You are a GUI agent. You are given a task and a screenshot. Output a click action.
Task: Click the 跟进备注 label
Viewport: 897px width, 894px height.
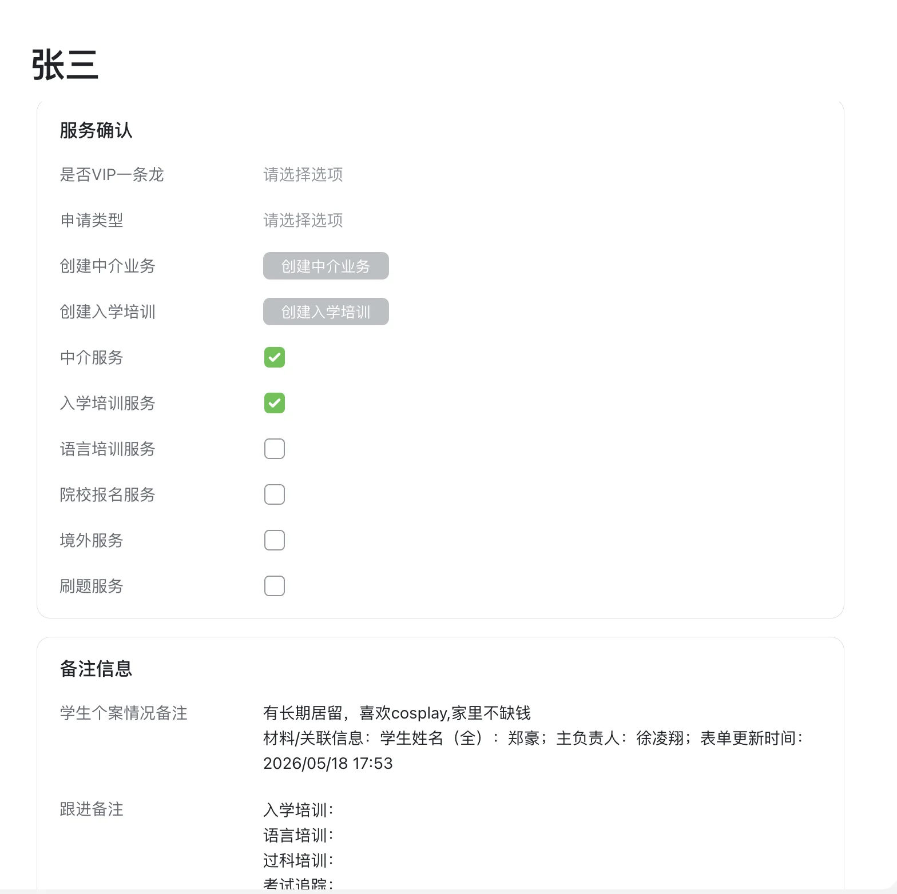[92, 809]
